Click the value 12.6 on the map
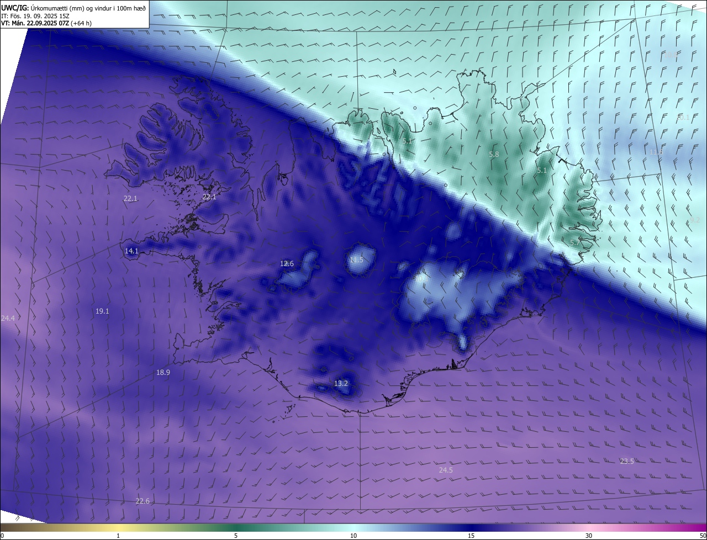707x540 pixels. click(287, 263)
